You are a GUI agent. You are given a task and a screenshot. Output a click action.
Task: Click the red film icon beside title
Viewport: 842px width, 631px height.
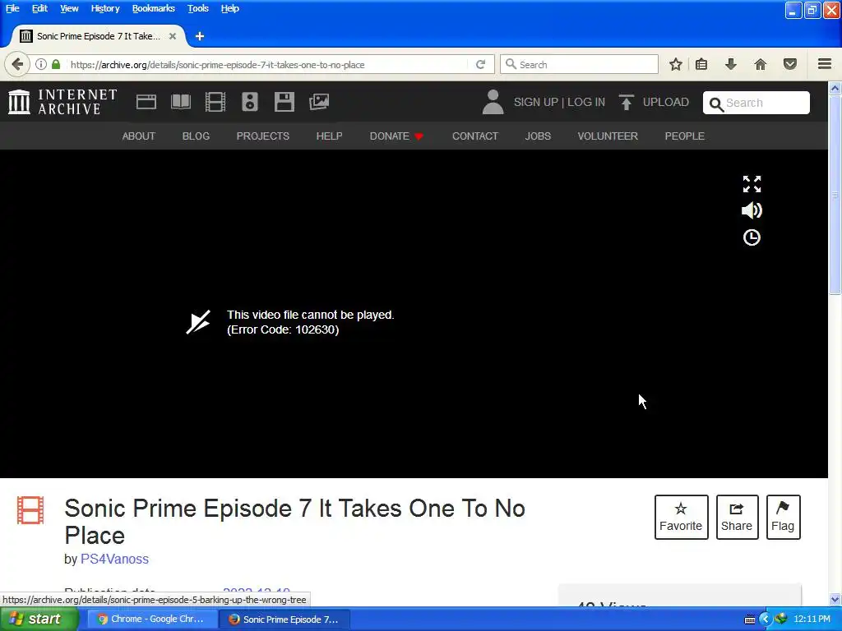(30, 510)
